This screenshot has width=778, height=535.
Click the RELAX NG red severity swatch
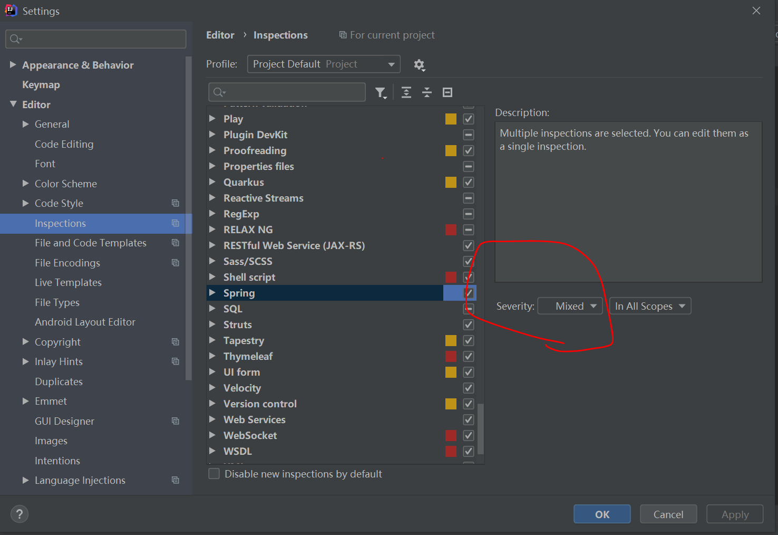tap(451, 230)
